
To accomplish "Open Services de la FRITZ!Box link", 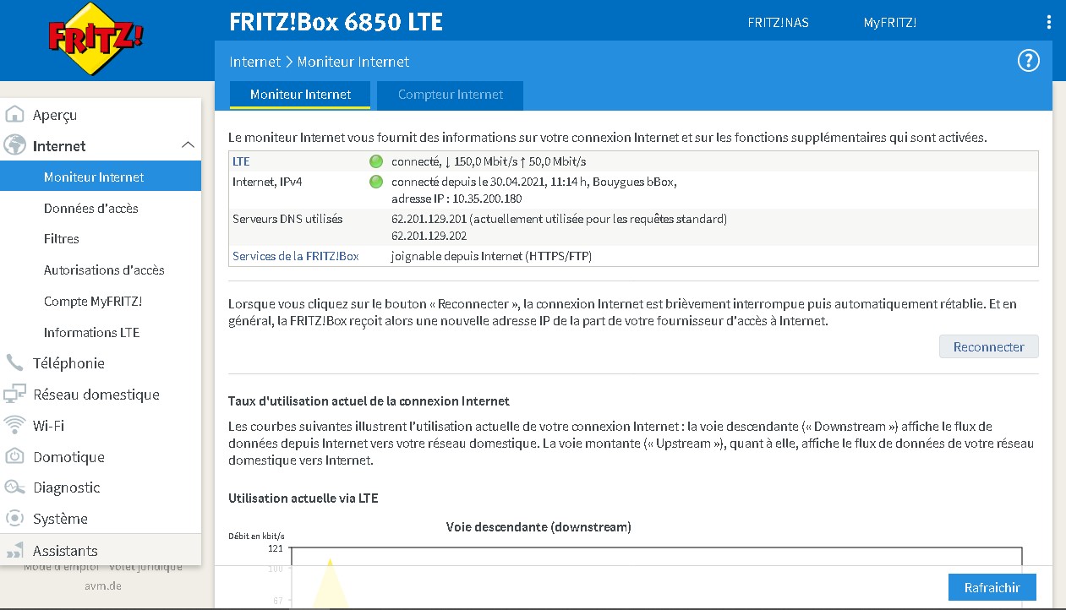I will coord(296,256).
